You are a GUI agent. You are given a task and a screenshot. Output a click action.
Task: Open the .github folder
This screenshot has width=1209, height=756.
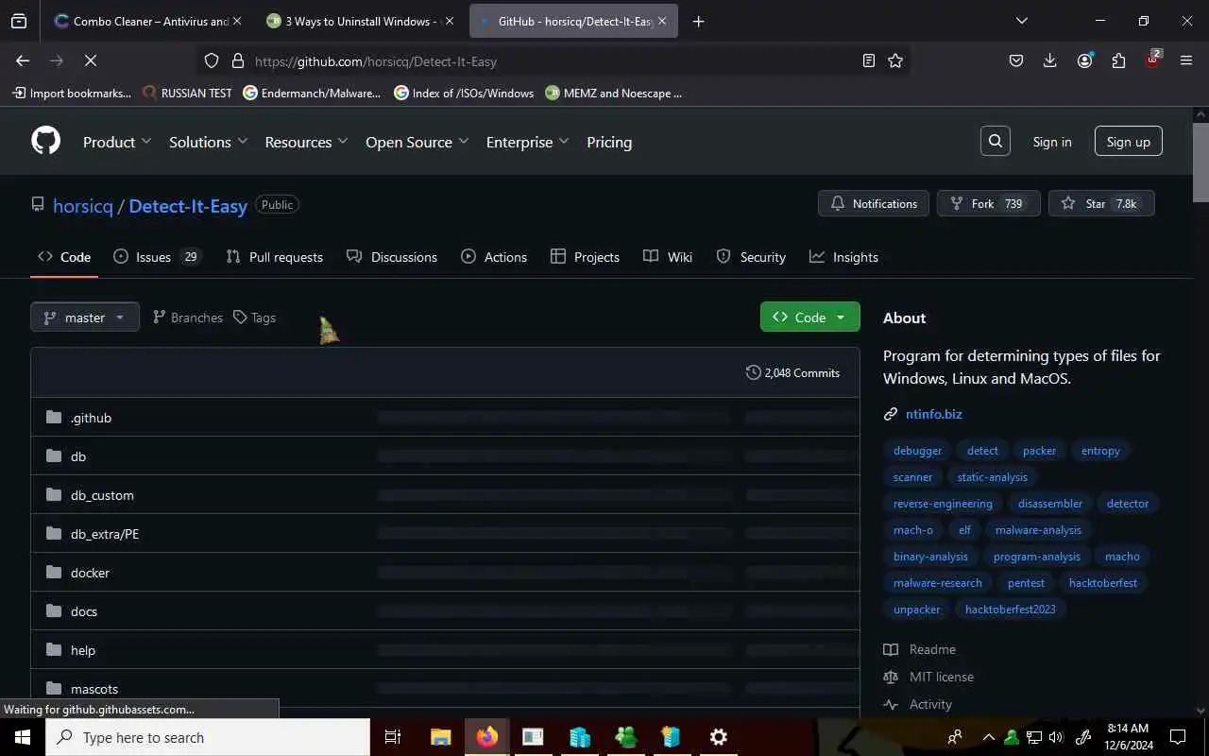[x=91, y=418]
